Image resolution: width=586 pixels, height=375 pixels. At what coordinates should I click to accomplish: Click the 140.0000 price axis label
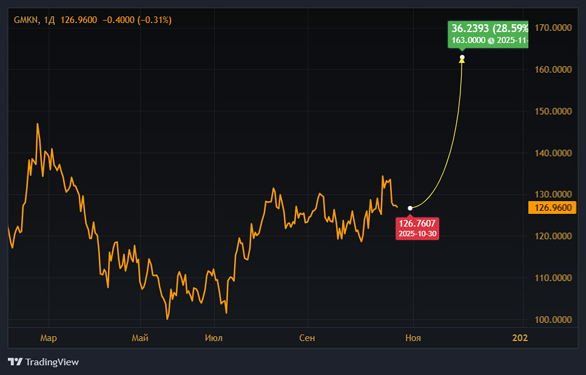tap(553, 153)
